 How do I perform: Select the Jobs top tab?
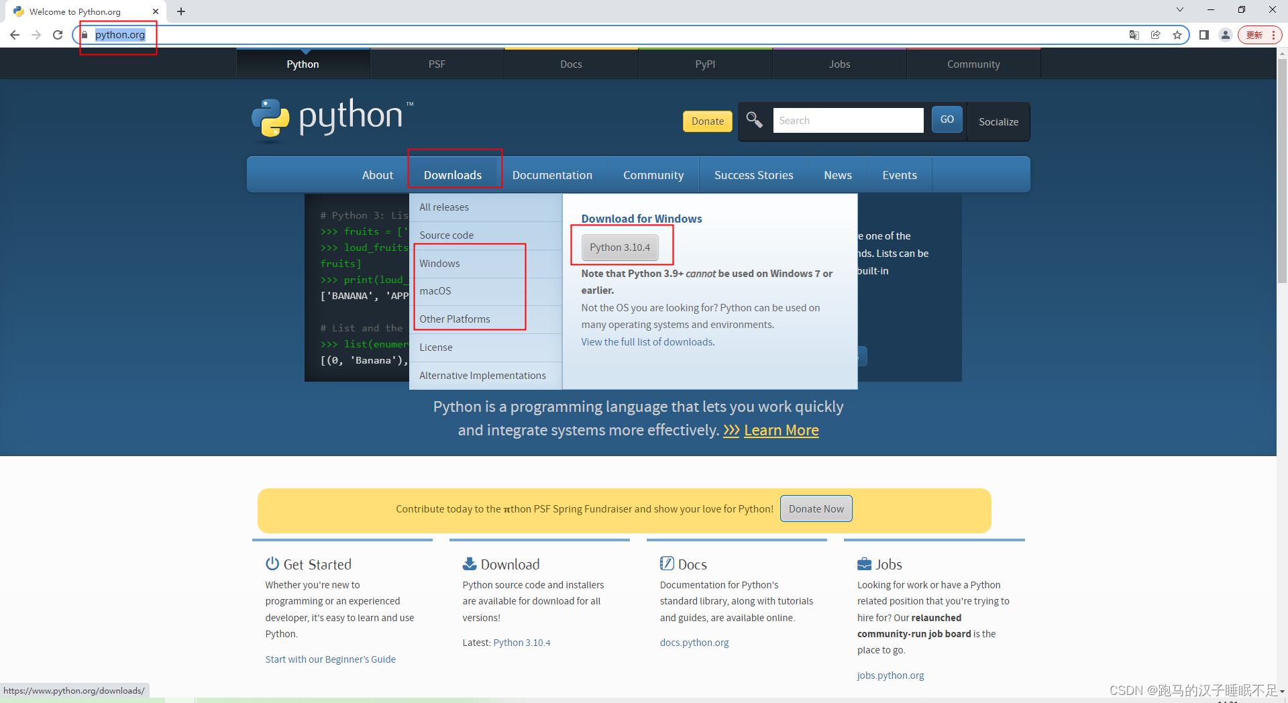839,64
